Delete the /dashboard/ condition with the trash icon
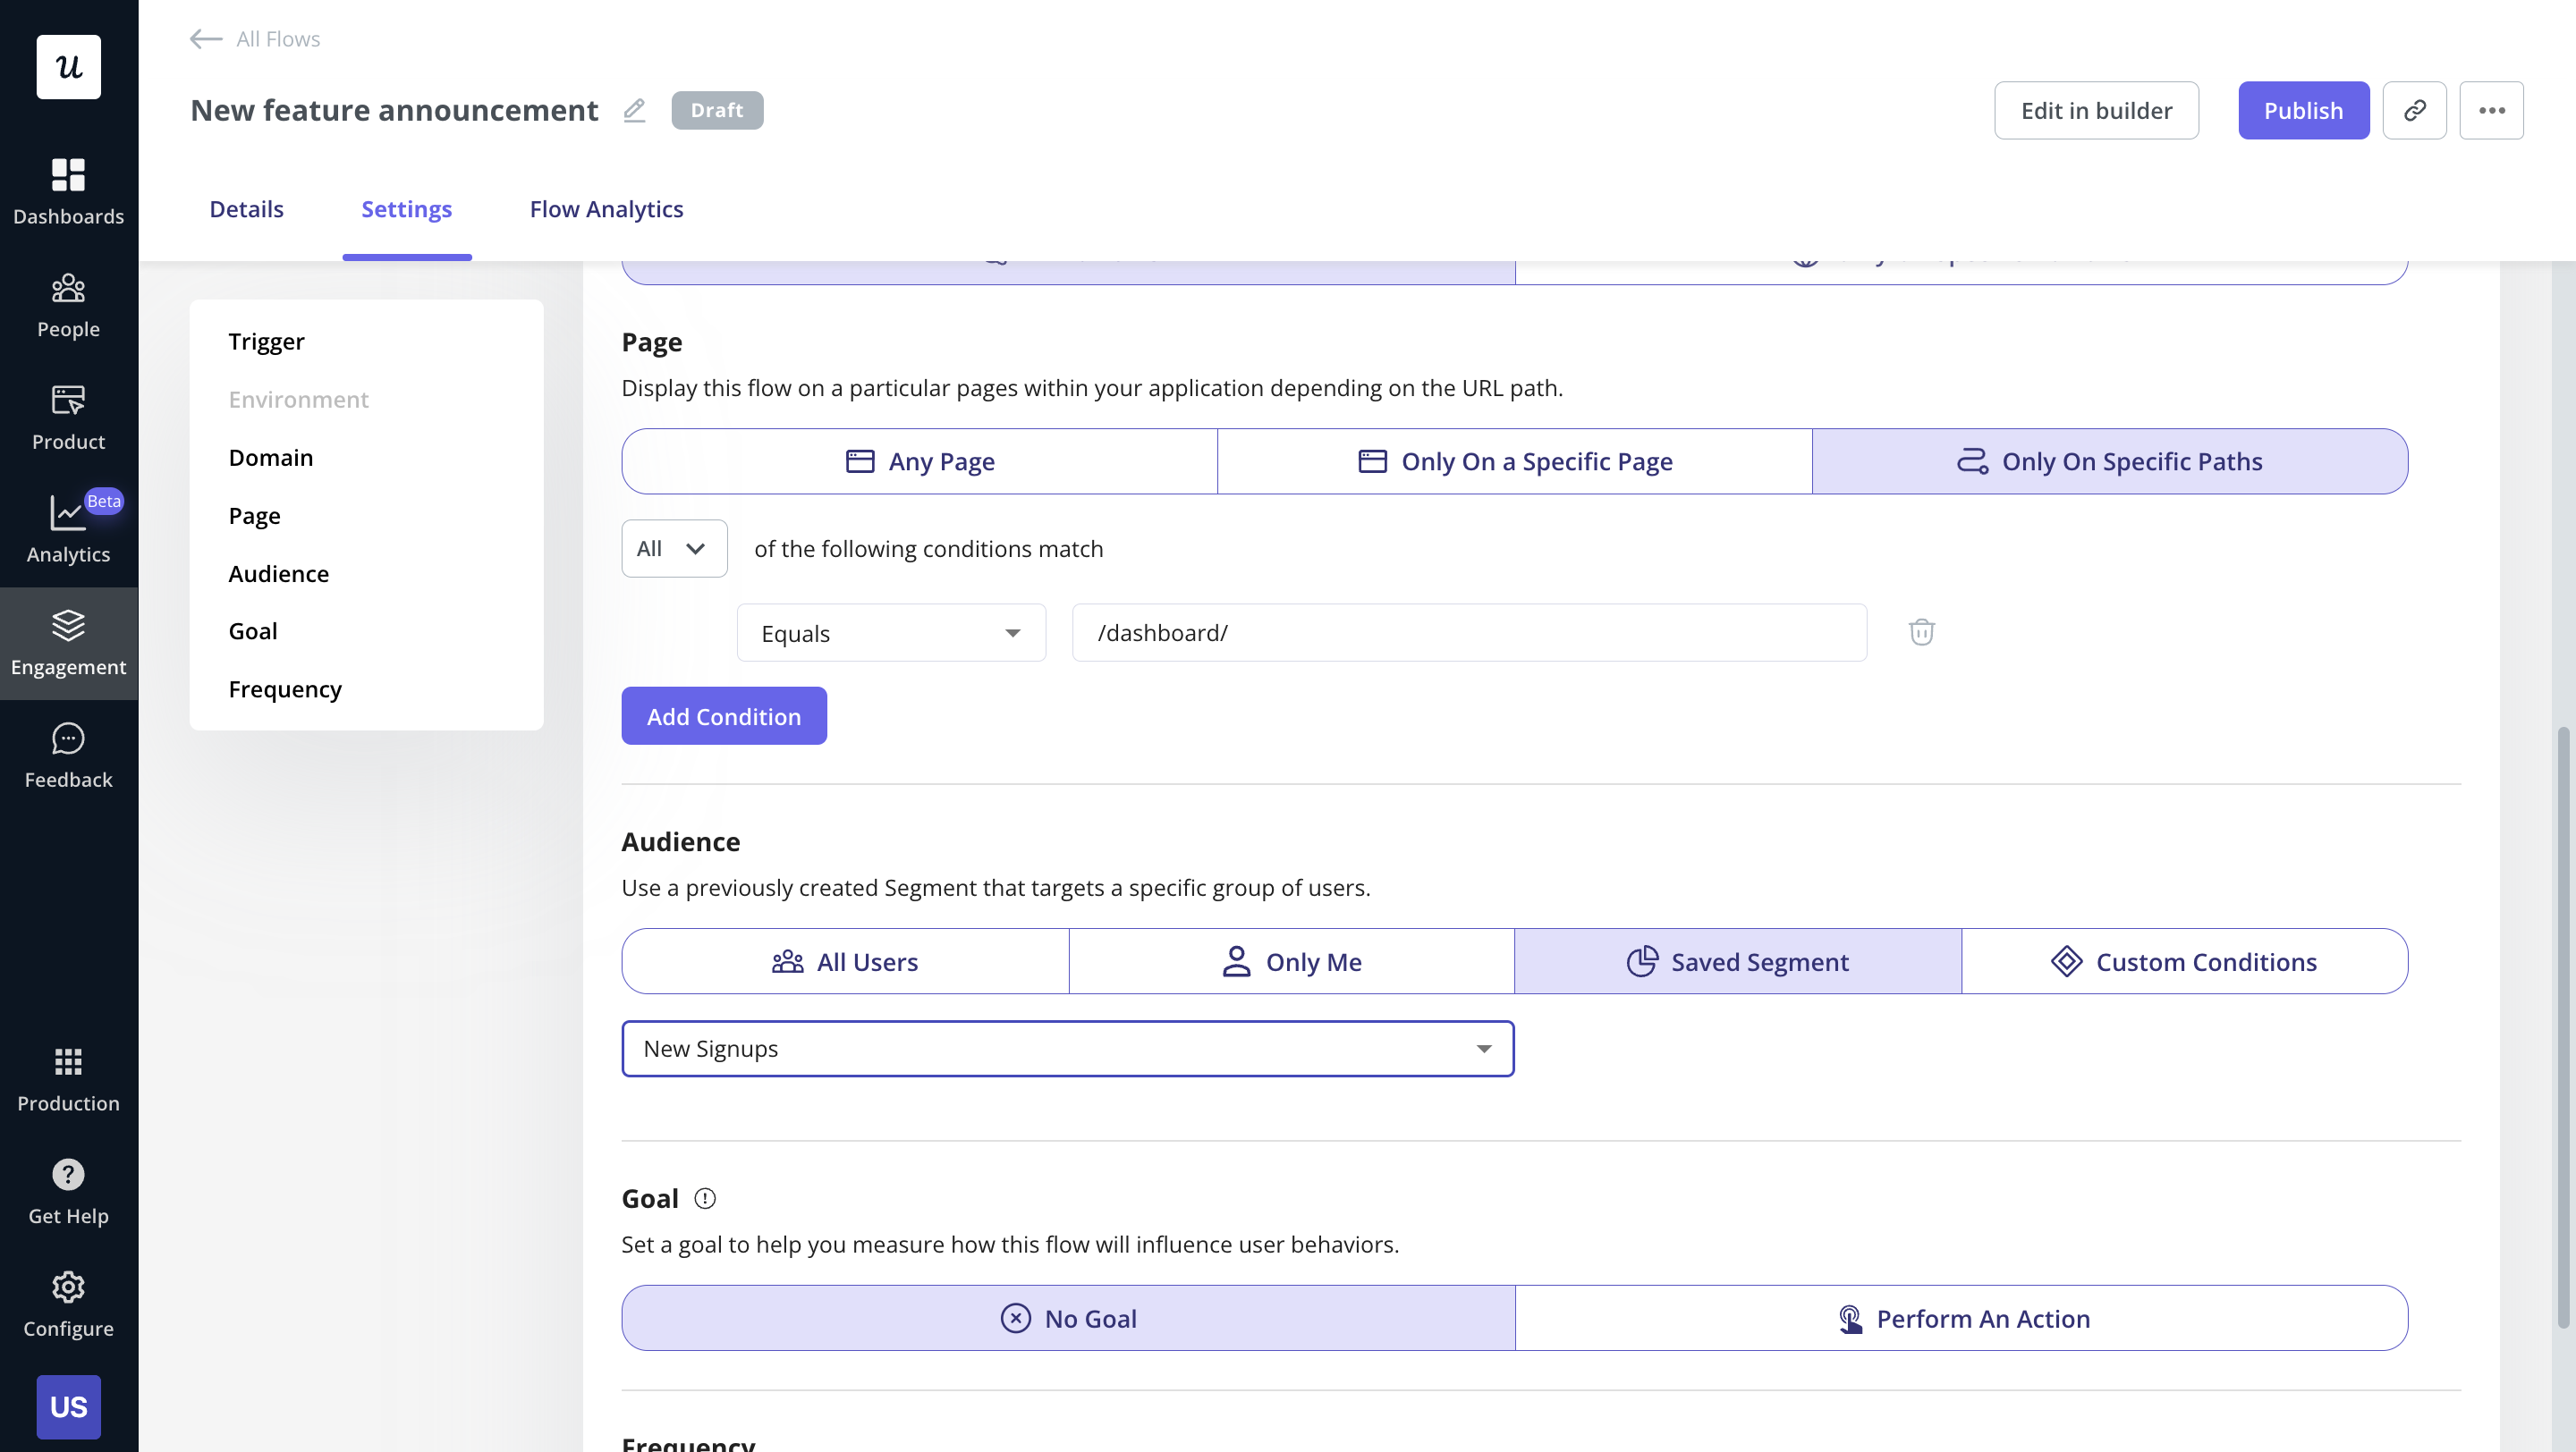Viewport: 2576px width, 1452px height. [x=1921, y=631]
